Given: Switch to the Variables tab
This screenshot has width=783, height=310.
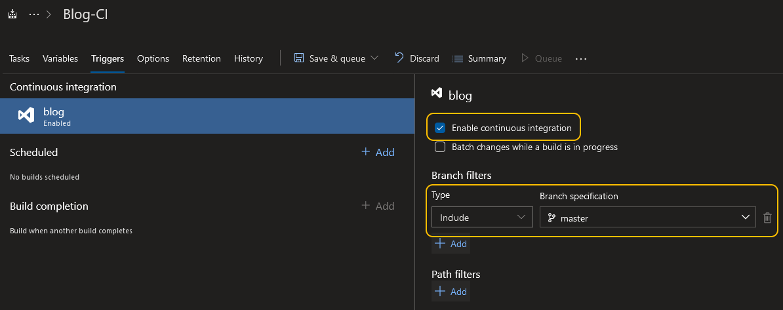Looking at the screenshot, I should (60, 58).
